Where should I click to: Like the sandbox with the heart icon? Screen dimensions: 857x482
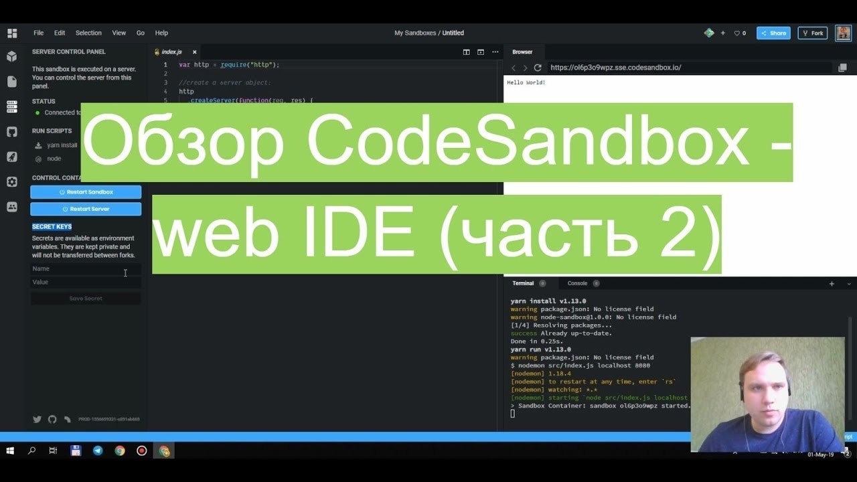(x=740, y=33)
